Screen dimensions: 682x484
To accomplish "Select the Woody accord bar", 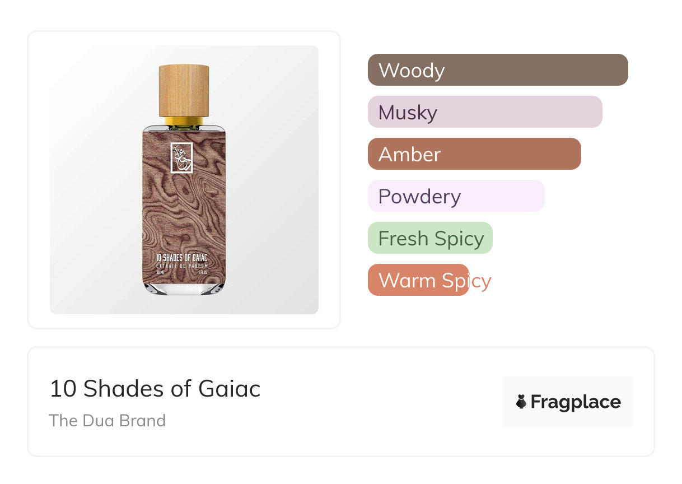I will 497,70.
